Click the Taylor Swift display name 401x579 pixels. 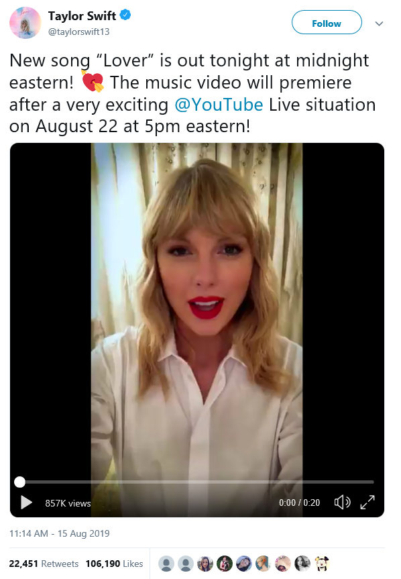[82, 16]
